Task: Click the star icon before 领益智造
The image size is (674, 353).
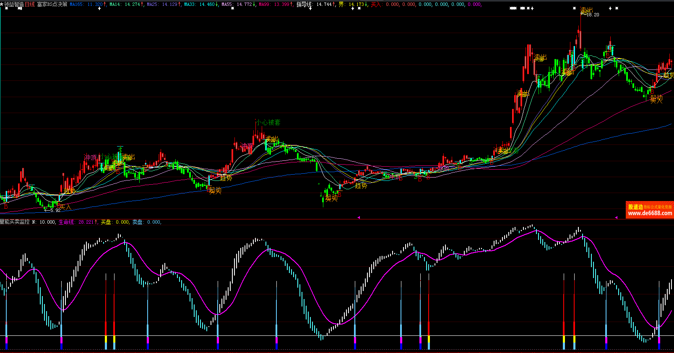Action: click(x=2, y=4)
